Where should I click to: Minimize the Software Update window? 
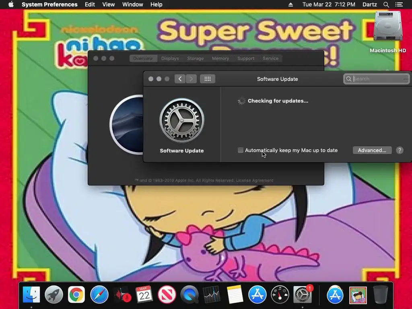coord(159,79)
